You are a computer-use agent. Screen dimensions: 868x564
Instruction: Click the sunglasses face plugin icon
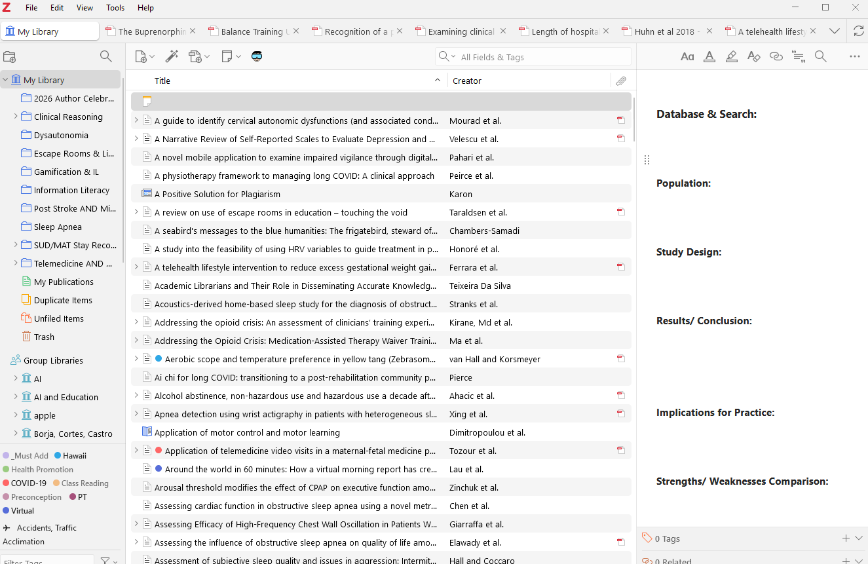click(x=257, y=56)
